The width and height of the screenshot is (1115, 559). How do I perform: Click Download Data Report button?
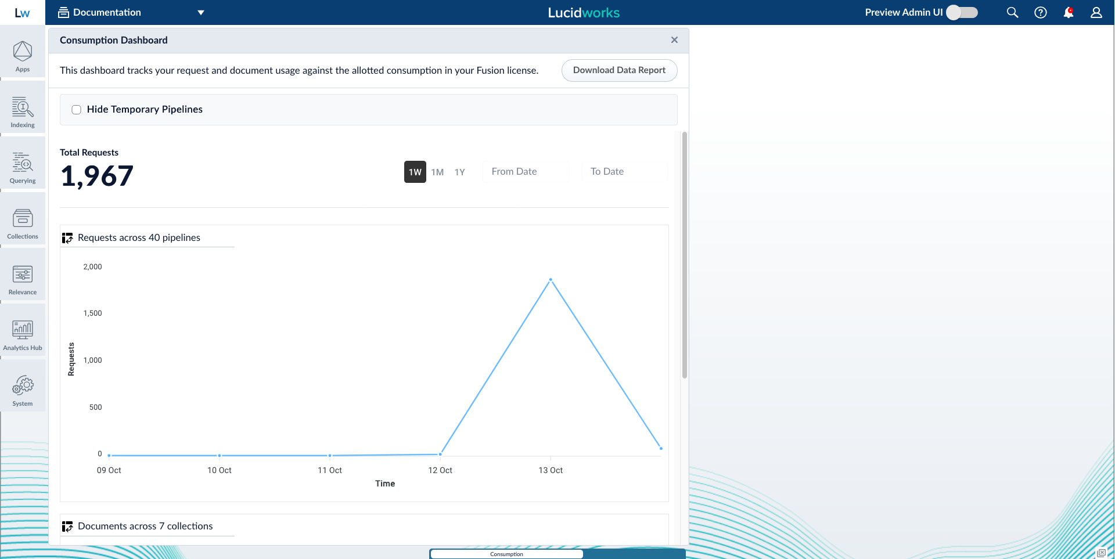click(x=619, y=70)
